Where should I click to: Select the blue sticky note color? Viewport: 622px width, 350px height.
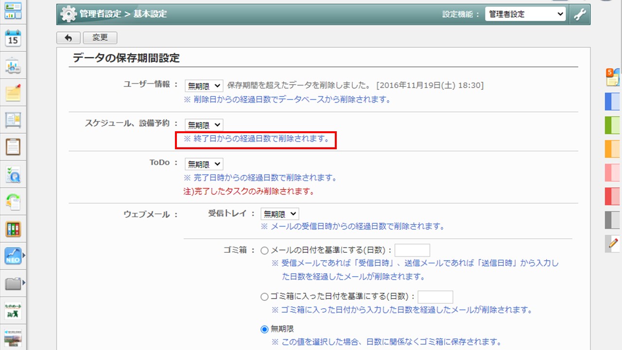point(612,102)
